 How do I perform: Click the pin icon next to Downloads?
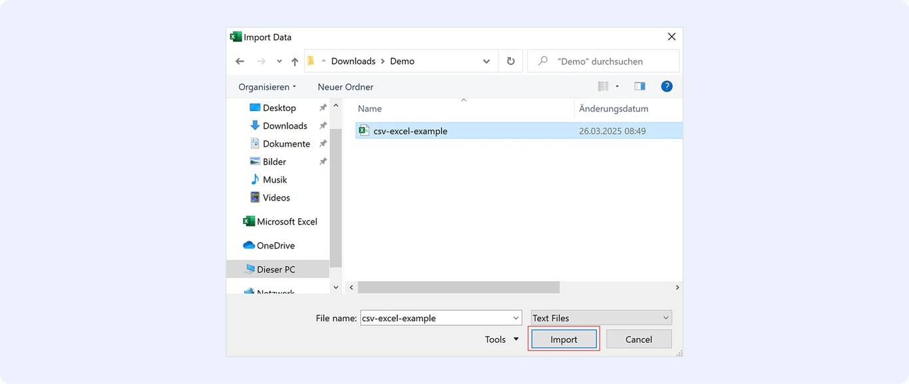[x=323, y=126]
